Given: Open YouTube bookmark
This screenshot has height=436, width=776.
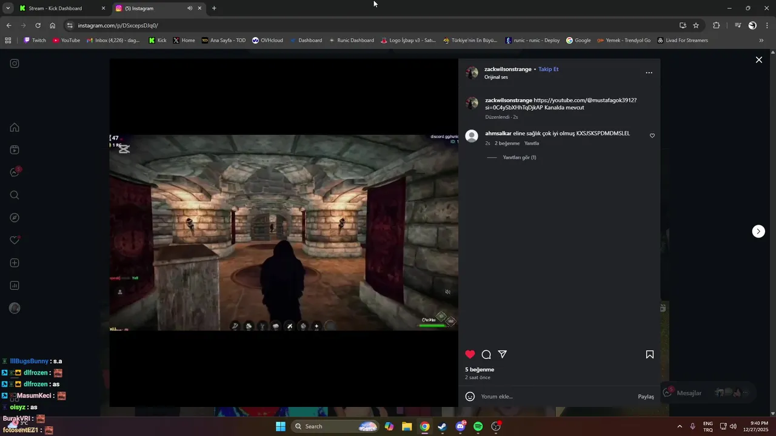Looking at the screenshot, I should tap(67, 41).
